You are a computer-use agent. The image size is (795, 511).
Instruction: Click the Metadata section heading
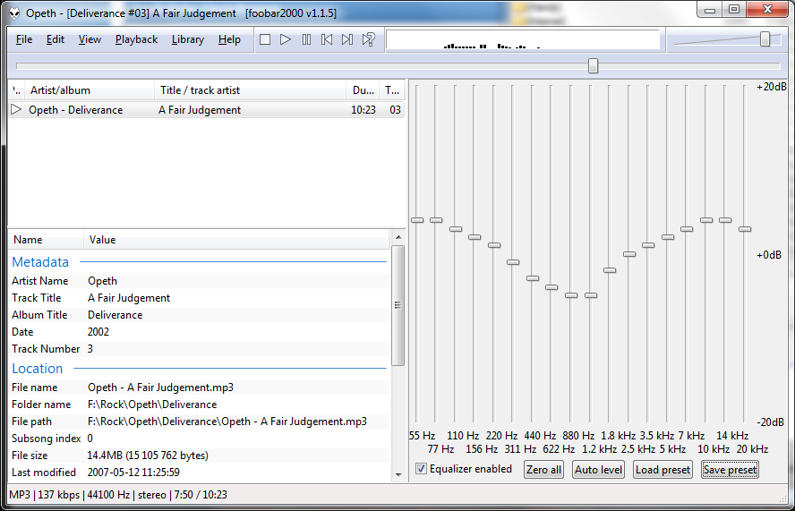[x=40, y=262]
